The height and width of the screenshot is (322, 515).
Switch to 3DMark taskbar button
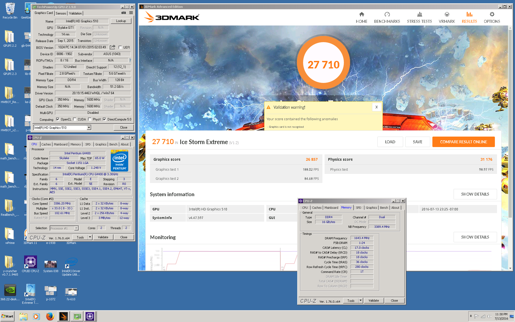(64, 316)
